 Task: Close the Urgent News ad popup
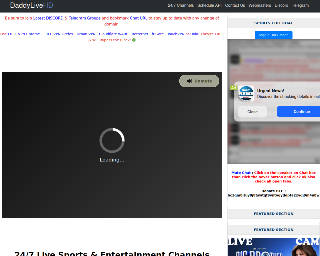pyautogui.click(x=252, y=112)
